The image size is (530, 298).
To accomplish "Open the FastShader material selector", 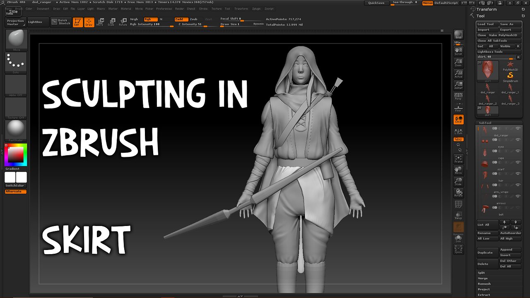I will pos(16,131).
